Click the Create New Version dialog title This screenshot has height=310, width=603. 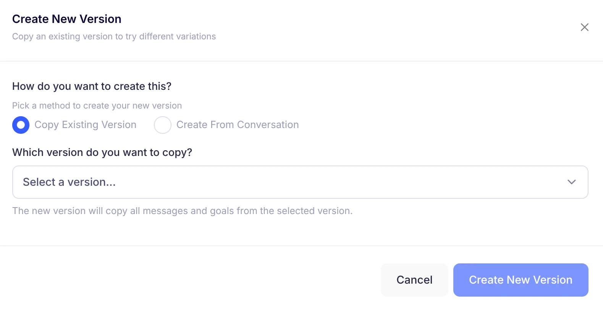pyautogui.click(x=66, y=19)
